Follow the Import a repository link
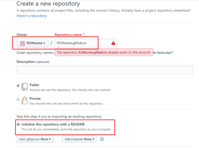Image resolution: width=199 pixels, height=149 pixels. pos(32,16)
